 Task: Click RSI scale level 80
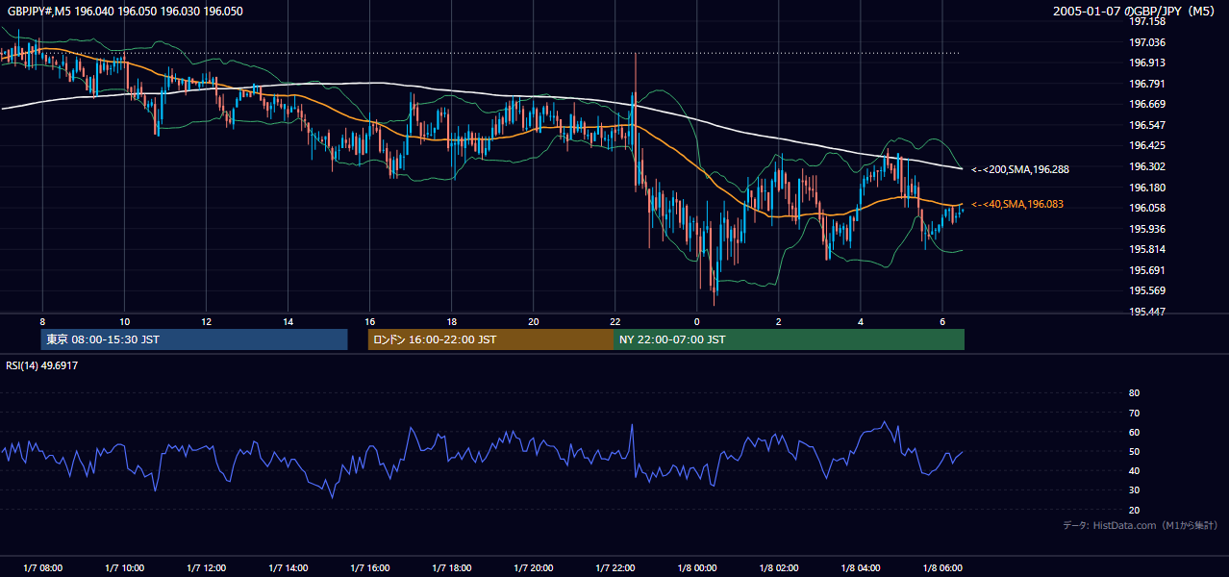click(x=1134, y=393)
